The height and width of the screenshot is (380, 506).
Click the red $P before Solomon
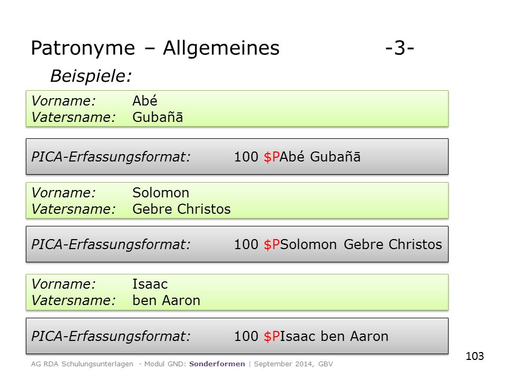[272, 244]
